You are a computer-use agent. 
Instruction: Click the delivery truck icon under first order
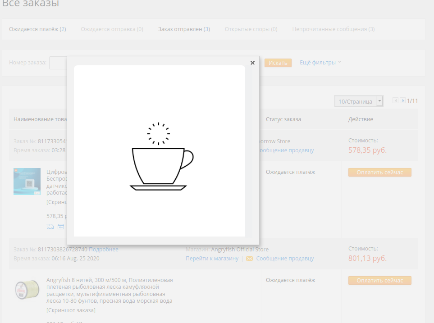click(50, 227)
